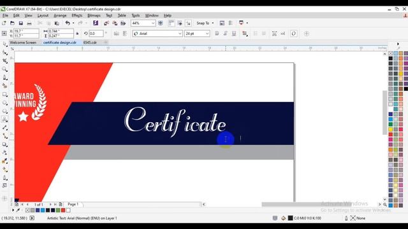The height and width of the screenshot is (229, 408).
Task: Expand the color palette flyout arrow
Action: pyautogui.click(x=398, y=44)
